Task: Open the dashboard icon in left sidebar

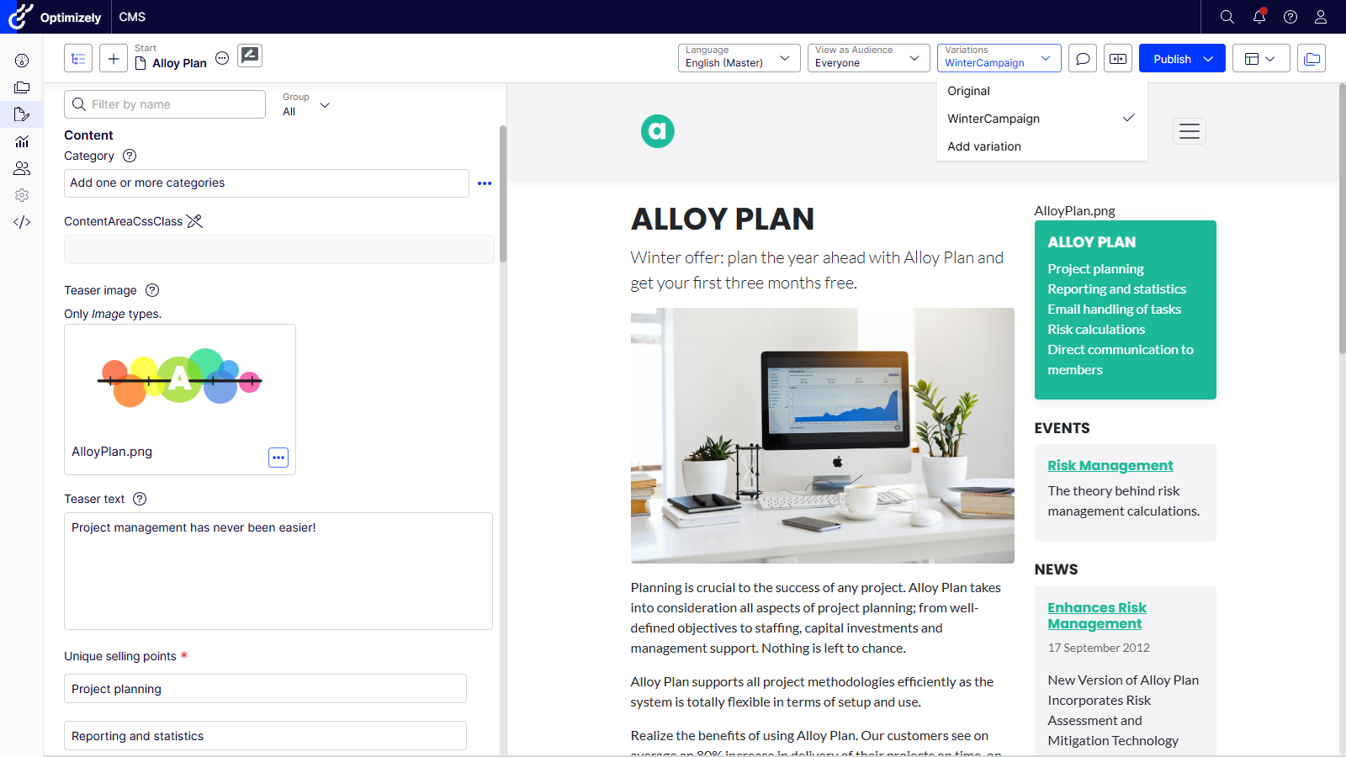Action: pyautogui.click(x=22, y=61)
